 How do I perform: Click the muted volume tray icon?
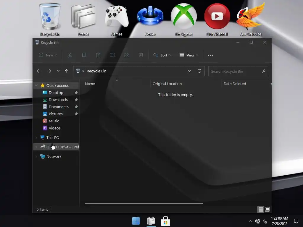(265, 221)
